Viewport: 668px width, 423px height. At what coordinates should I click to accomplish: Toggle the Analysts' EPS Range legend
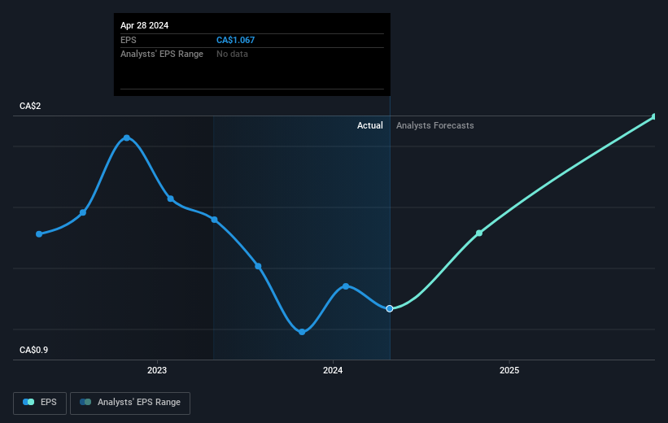point(130,403)
